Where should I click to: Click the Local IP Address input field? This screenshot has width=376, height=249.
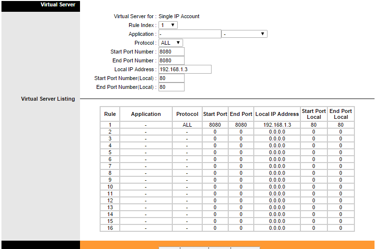(185, 69)
